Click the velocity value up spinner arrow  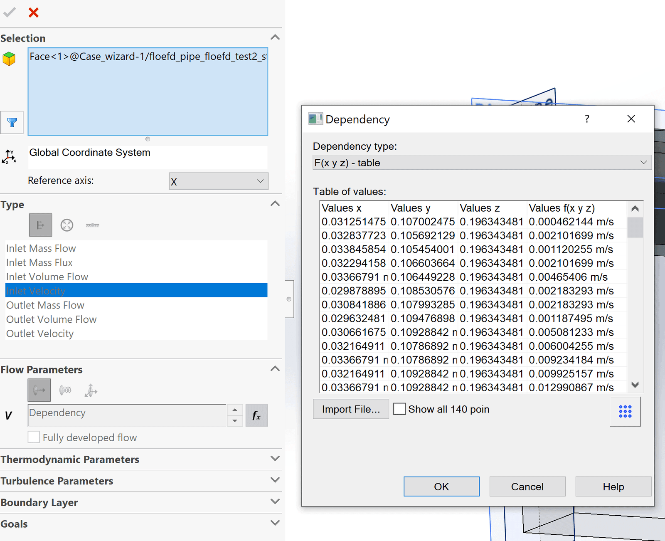point(235,410)
